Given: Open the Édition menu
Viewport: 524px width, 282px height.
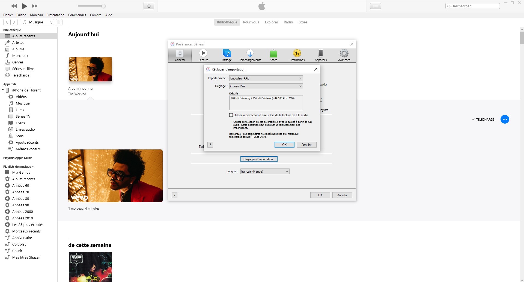Looking at the screenshot, I should pyautogui.click(x=21, y=15).
